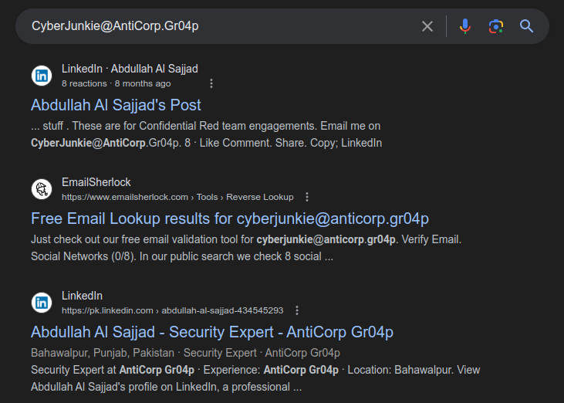Click the "LinkedIn · Abdullah Al Sajjad" source name

click(x=130, y=69)
